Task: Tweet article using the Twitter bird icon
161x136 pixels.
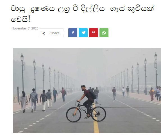Action: tap(83, 33)
